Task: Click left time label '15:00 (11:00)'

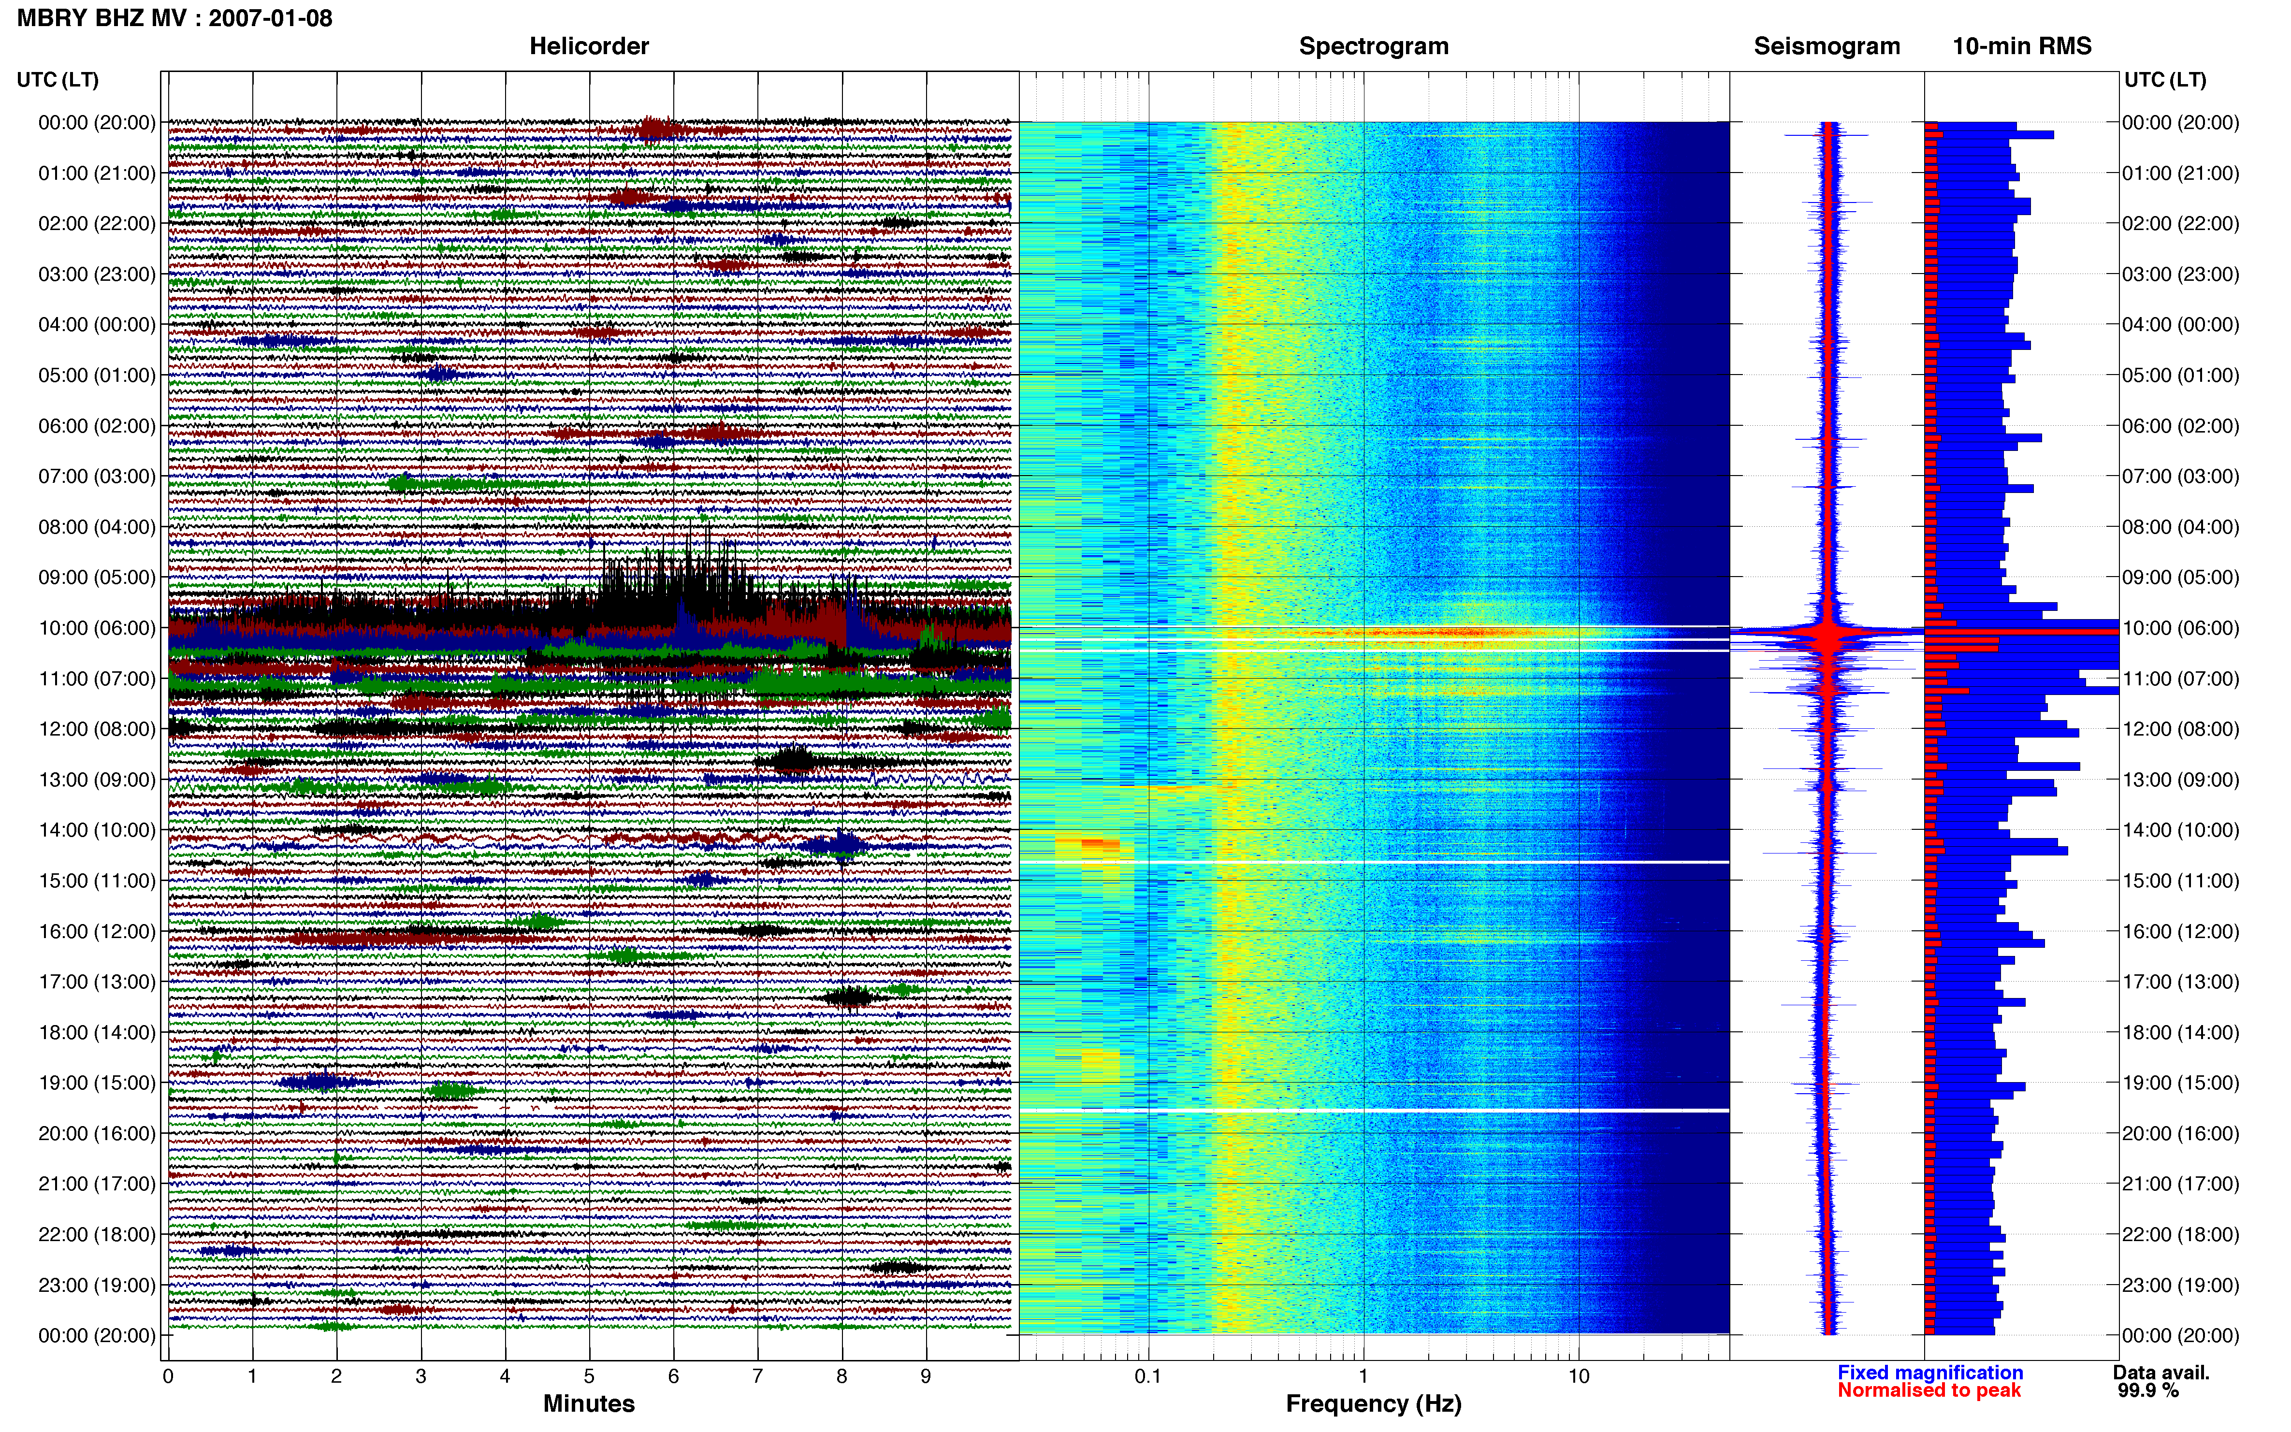Action: (x=97, y=881)
